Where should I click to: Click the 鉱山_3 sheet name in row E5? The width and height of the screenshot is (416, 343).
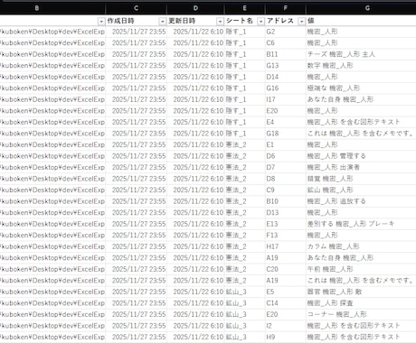click(236, 292)
